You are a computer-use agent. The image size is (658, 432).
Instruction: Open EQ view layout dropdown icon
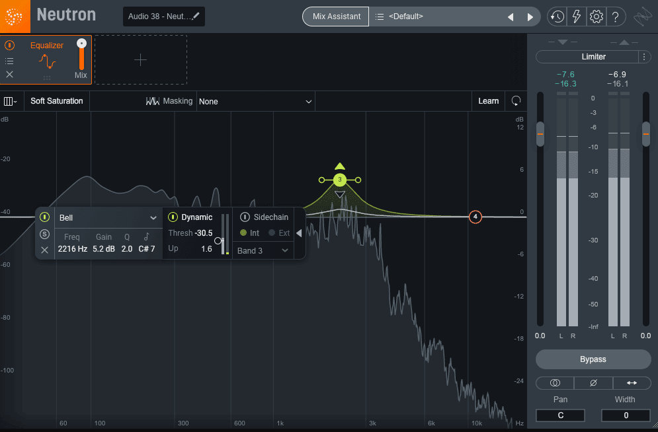coord(10,101)
